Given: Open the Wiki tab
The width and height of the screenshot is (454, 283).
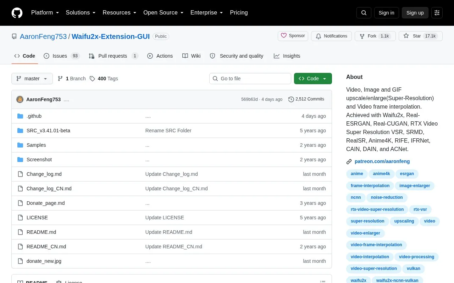Looking at the screenshot, I should 192,56.
